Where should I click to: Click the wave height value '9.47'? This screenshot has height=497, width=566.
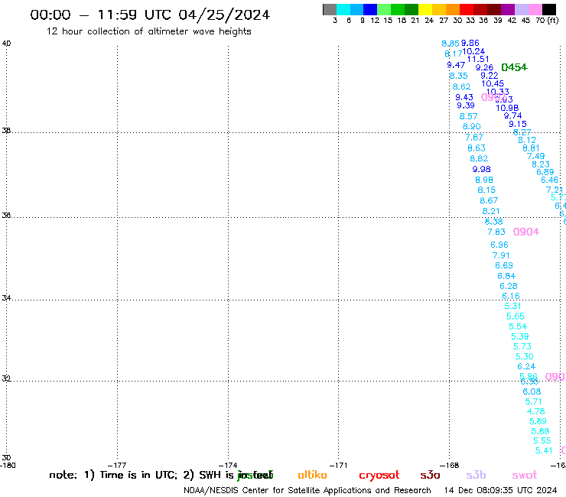click(x=456, y=65)
